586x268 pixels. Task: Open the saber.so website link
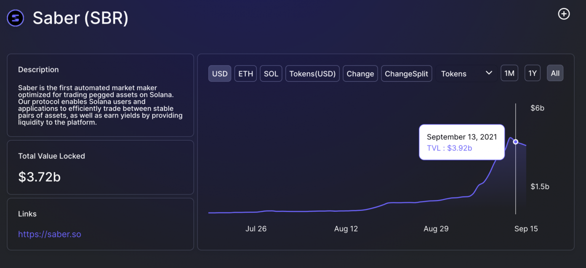coord(50,234)
